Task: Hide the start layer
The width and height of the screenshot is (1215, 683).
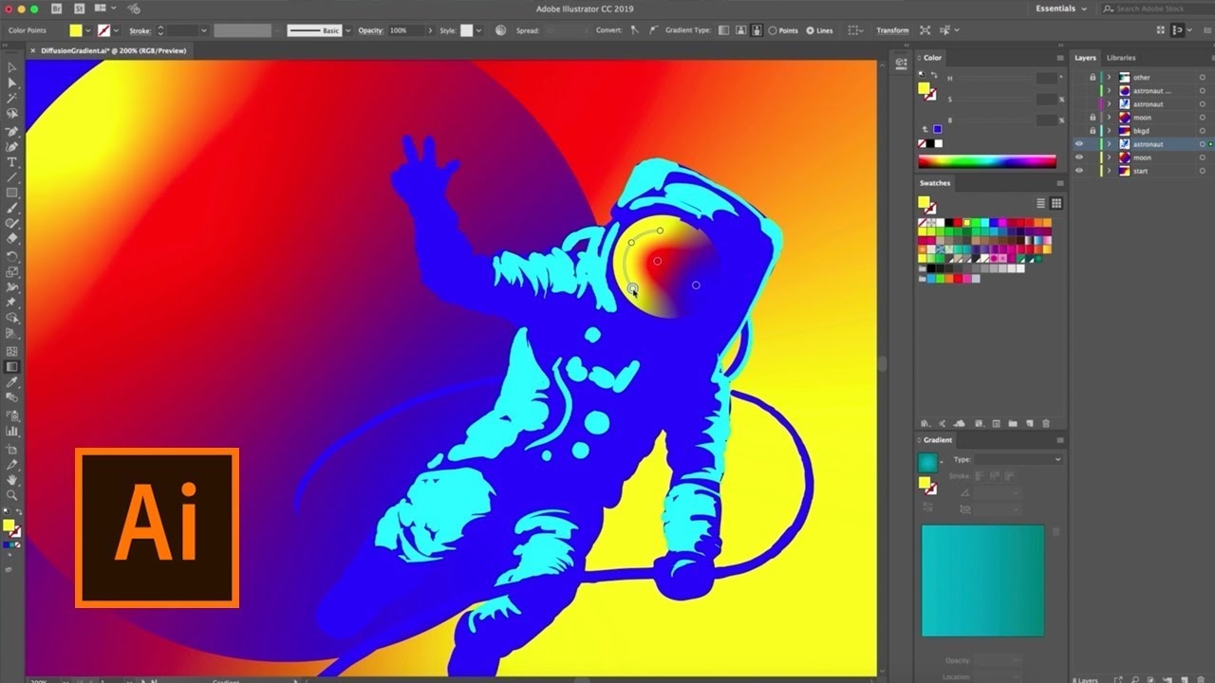Action: pyautogui.click(x=1077, y=171)
